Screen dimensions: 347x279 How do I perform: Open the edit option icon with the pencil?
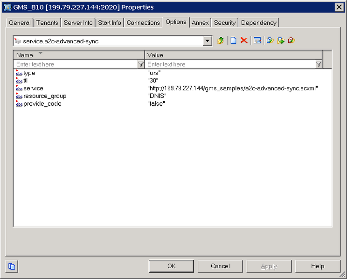click(x=257, y=41)
